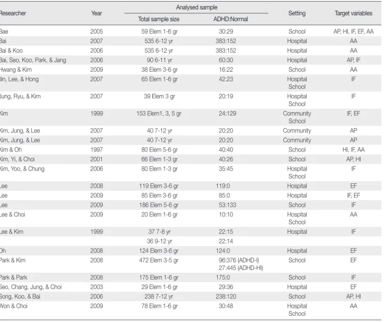This screenshot has width=384, height=322.
Task: Select 'Jung, Ryu, & Kim' researcher cell
Action: tap(20, 96)
